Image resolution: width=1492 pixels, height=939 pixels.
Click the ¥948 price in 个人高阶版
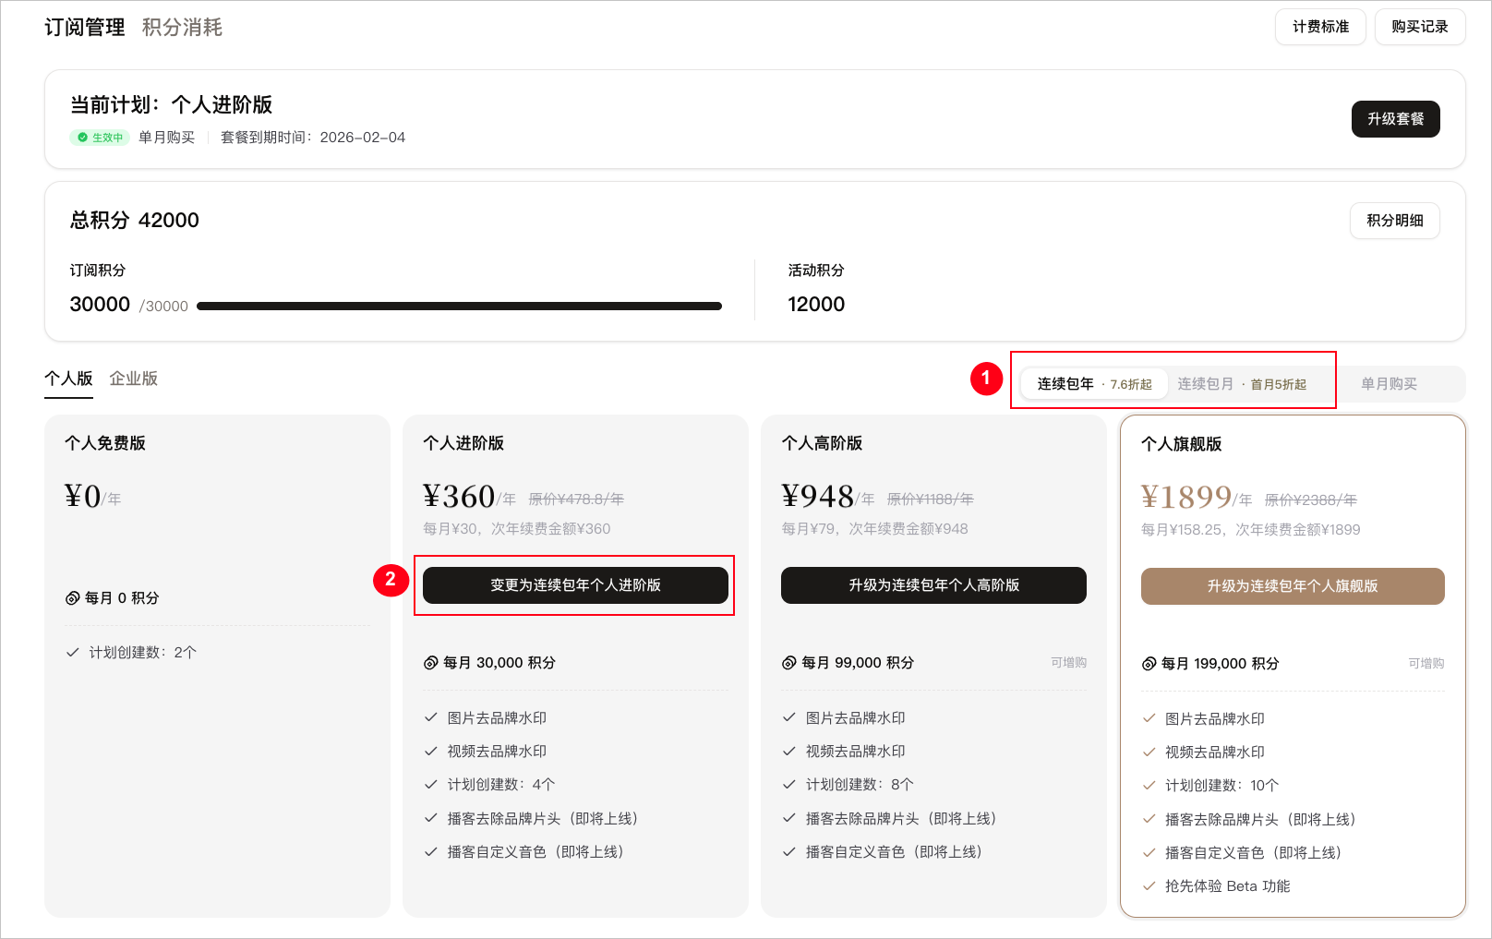[x=817, y=497]
